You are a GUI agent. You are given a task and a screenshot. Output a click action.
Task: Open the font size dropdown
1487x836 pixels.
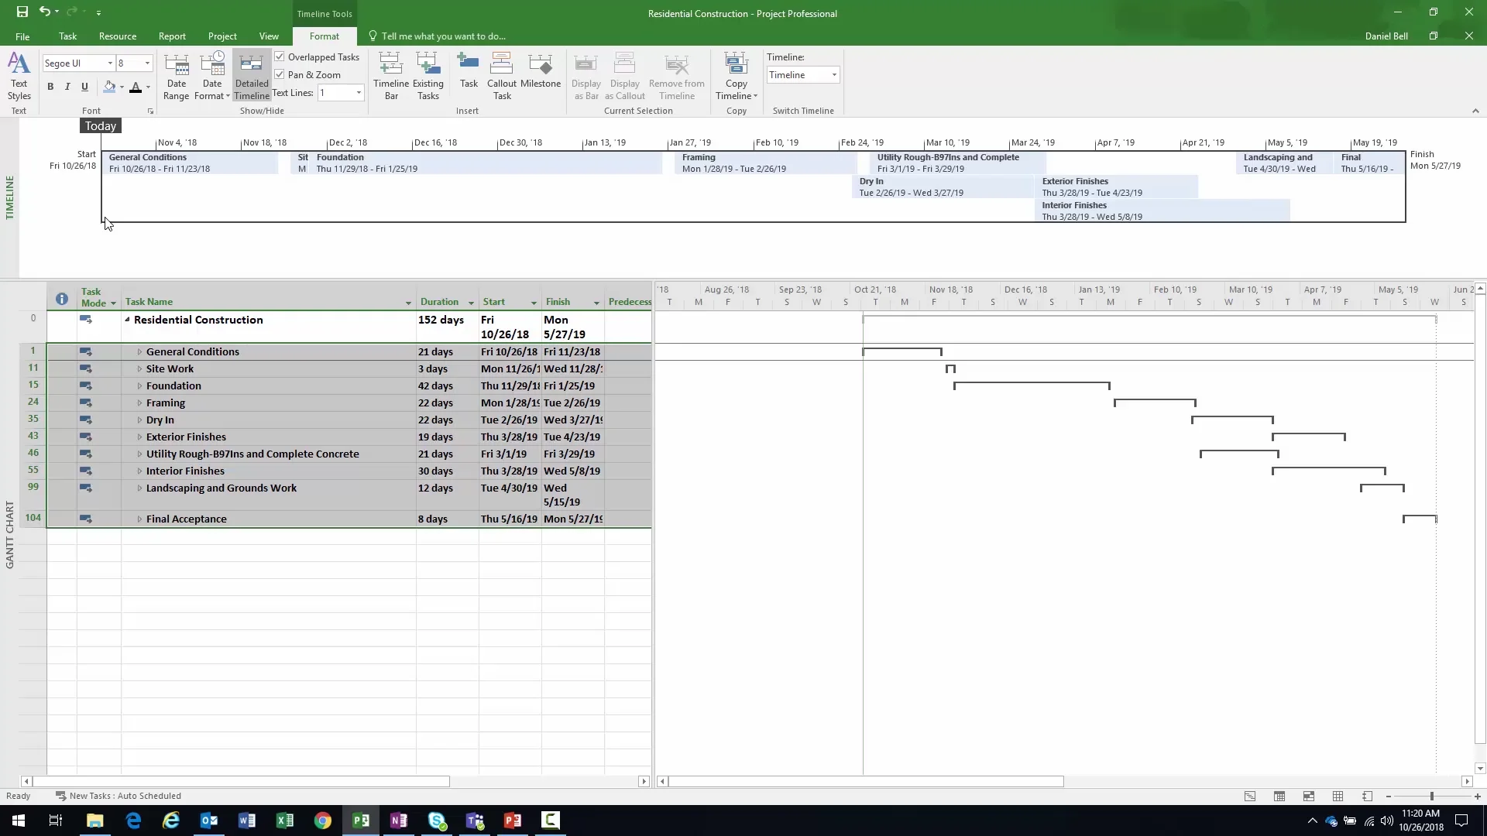point(147,63)
